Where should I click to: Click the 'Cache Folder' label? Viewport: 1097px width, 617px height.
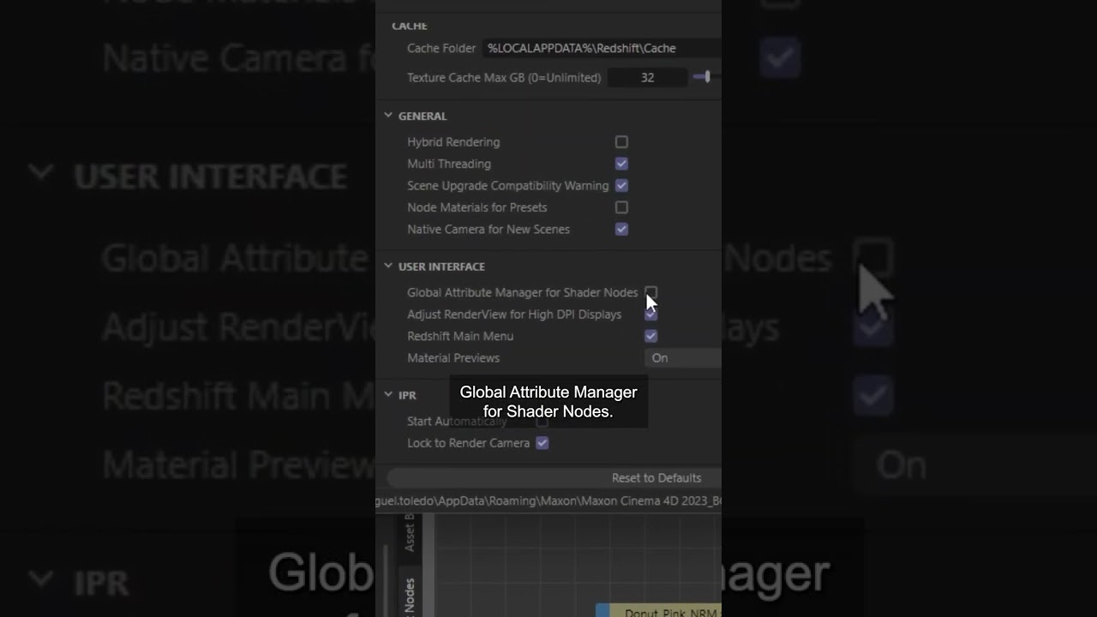(x=441, y=49)
